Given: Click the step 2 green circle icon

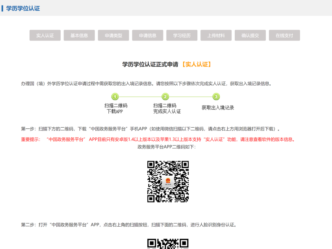Looking at the screenshot, I should coord(165,97).
